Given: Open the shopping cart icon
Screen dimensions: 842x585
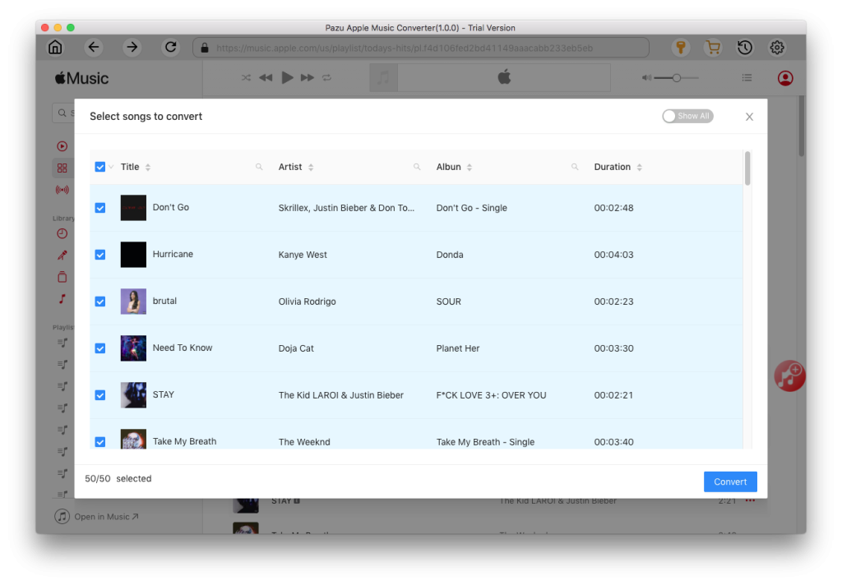Looking at the screenshot, I should point(713,48).
